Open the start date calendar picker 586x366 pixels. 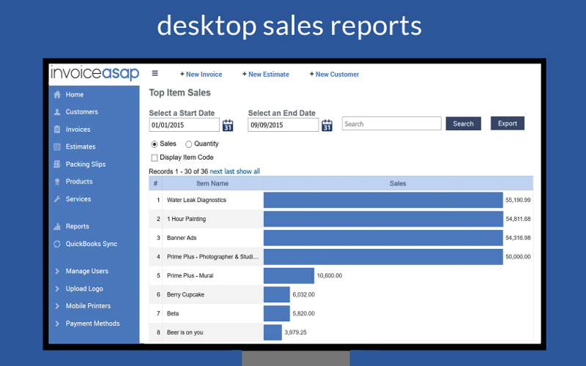pyautogui.click(x=228, y=125)
